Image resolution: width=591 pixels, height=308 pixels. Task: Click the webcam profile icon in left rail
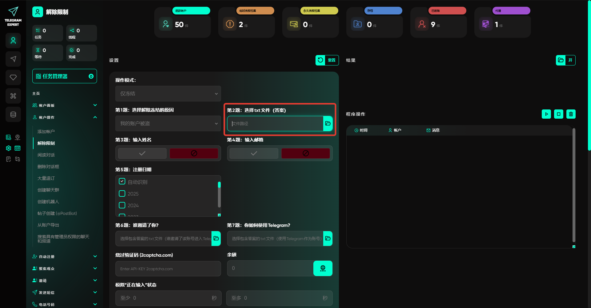click(18, 137)
